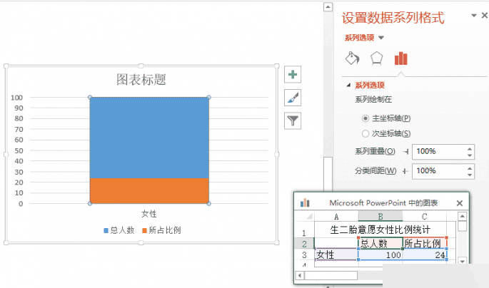The height and width of the screenshot is (288, 489).
Task: Click the 总人数 header cell in sheet
Action: [380, 244]
